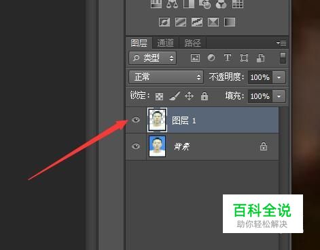Add a Color Lookup adjustment (grid icon)
Viewport: 320px width, 250px height.
click(x=238, y=4)
